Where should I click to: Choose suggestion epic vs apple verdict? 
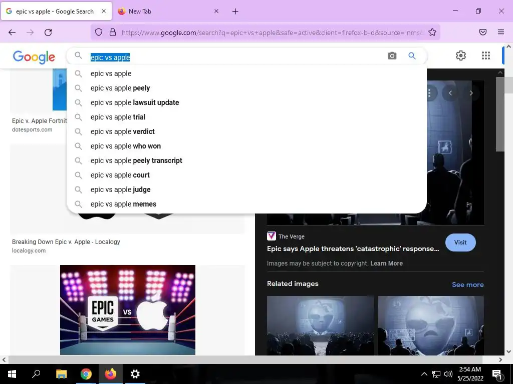point(246,131)
